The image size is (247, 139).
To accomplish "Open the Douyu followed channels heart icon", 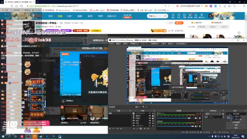I will tap(179, 16).
